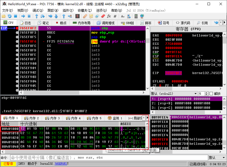Click the 已暂停 status label
Screen dimensions: 227x167
tap(8, 164)
